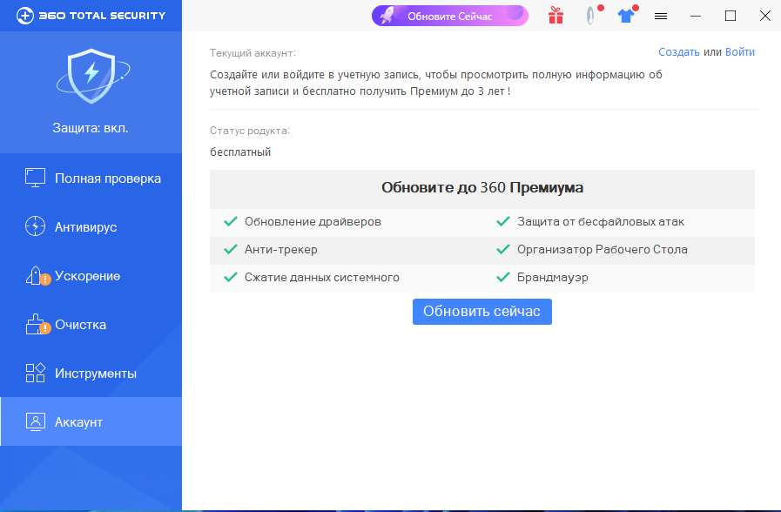
Task: Click green checkmark beside Обновление драйверов
Action: point(231,221)
